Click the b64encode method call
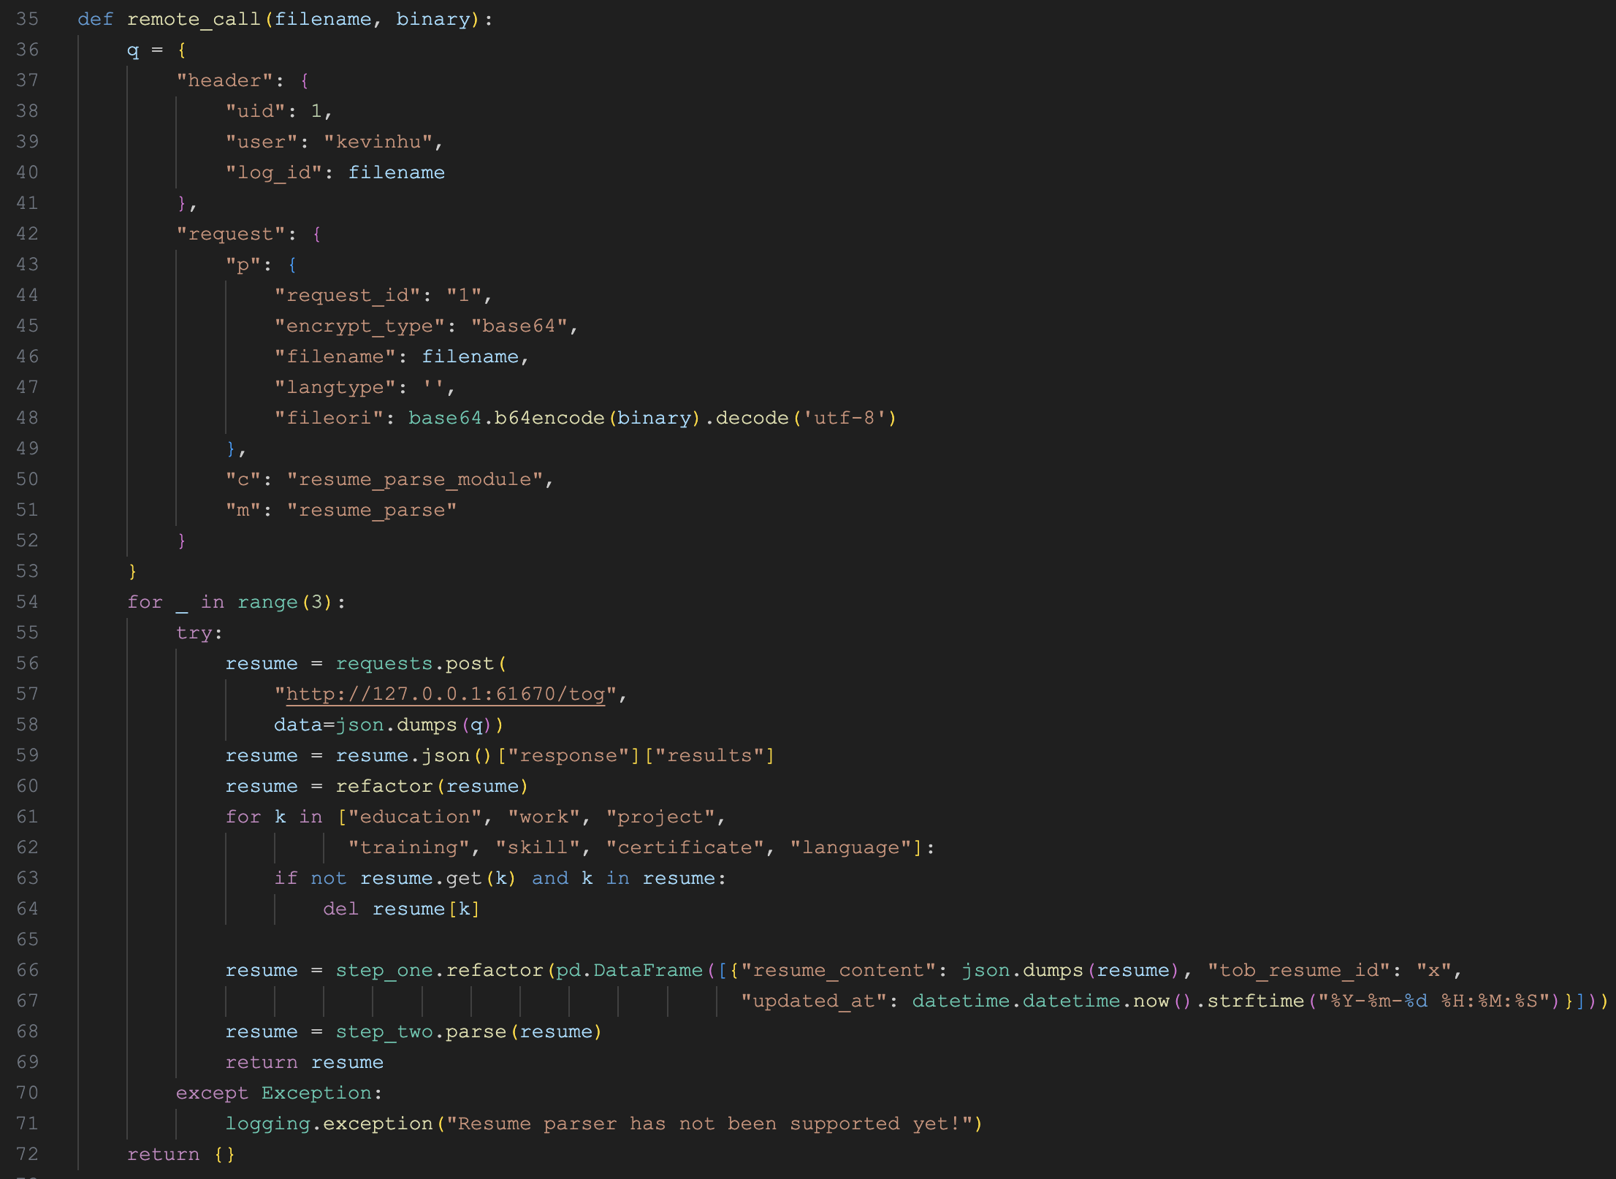This screenshot has width=1616, height=1179. pyautogui.click(x=549, y=418)
